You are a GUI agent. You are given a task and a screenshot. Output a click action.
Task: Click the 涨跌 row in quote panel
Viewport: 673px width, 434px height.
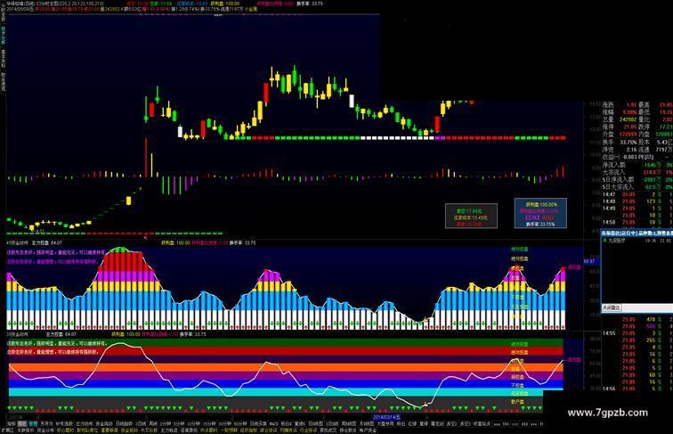click(x=620, y=105)
